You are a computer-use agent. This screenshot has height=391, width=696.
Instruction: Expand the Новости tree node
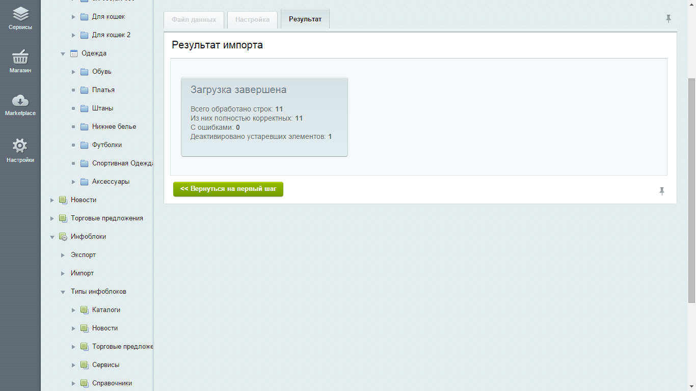tap(52, 200)
